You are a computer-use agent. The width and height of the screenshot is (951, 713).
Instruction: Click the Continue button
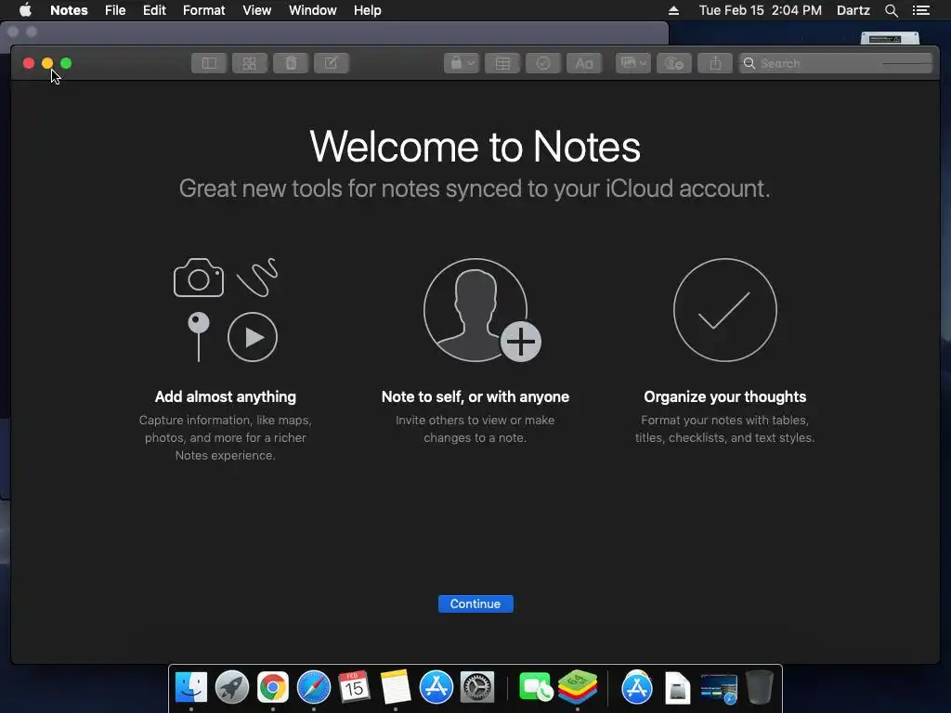coord(475,603)
